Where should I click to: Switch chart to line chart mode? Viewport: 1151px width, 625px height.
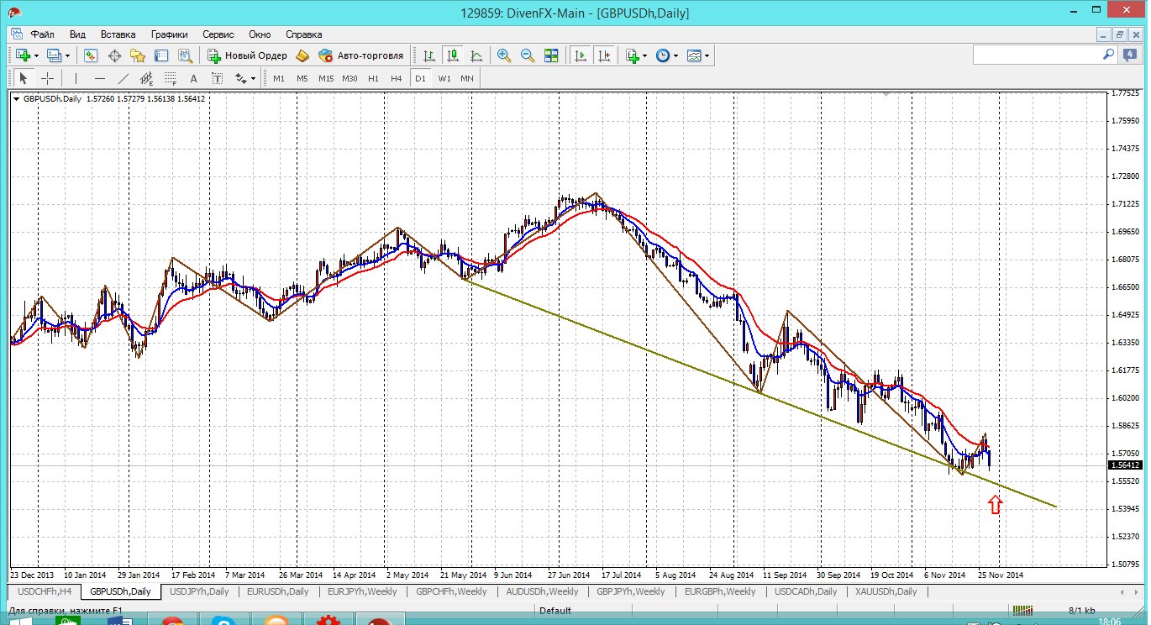[x=476, y=55]
